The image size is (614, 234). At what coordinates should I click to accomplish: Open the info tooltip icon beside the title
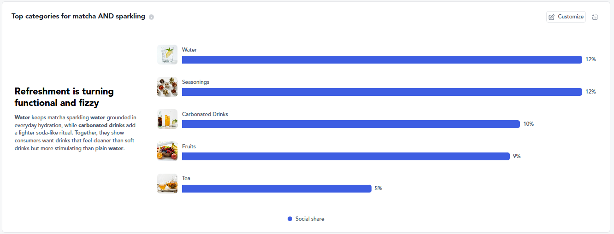click(x=151, y=17)
